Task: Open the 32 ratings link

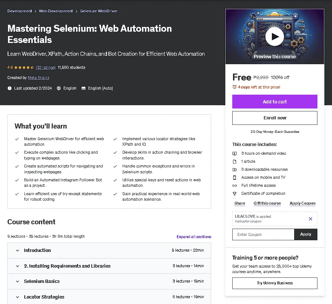Action: (46, 67)
